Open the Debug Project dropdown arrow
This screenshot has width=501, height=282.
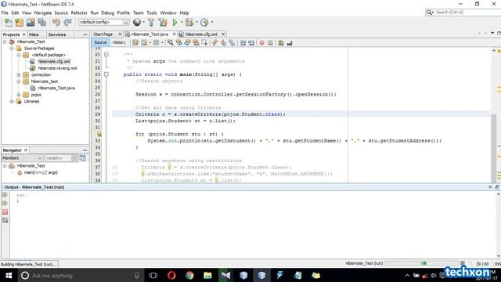coord(196,23)
